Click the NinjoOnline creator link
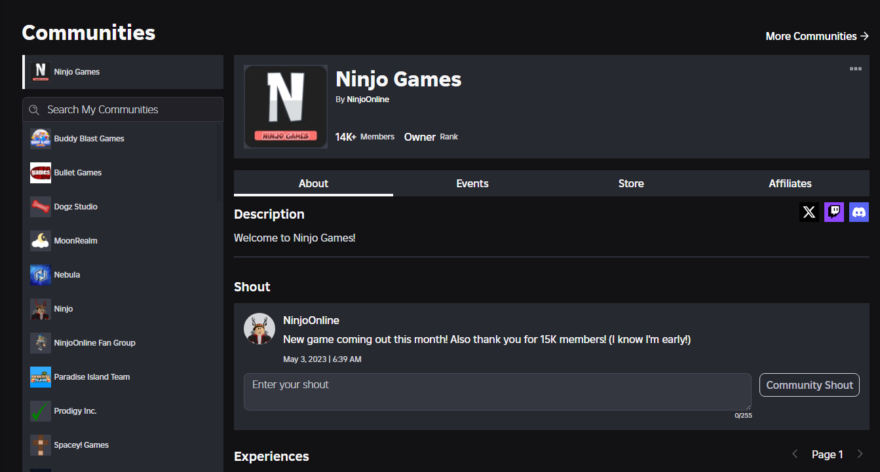The image size is (880, 472). [x=368, y=99]
